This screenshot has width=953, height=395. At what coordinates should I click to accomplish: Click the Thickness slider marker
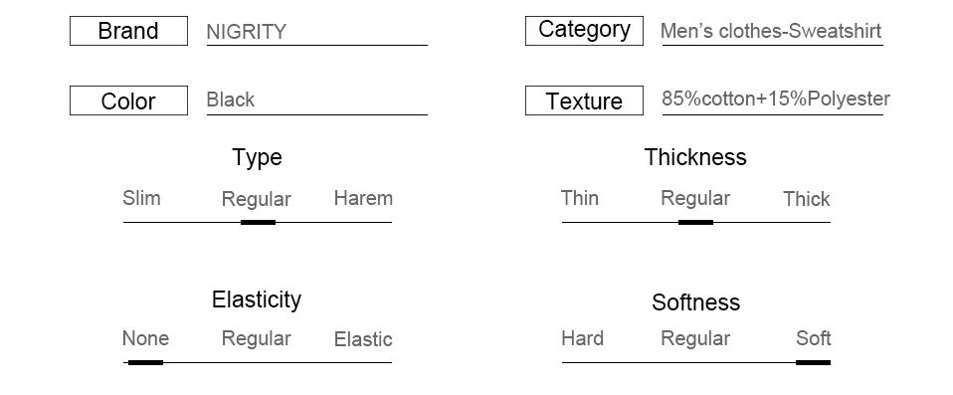pyautogui.click(x=696, y=223)
